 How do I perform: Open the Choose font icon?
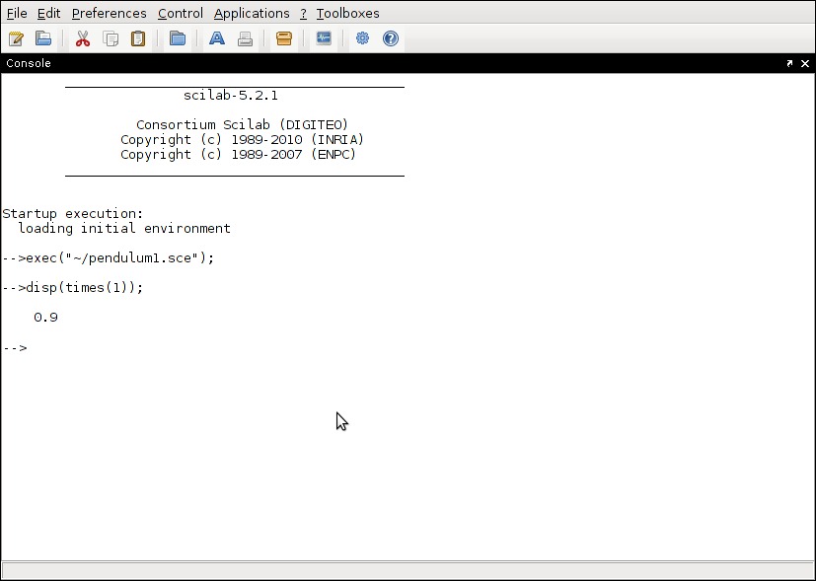point(217,39)
